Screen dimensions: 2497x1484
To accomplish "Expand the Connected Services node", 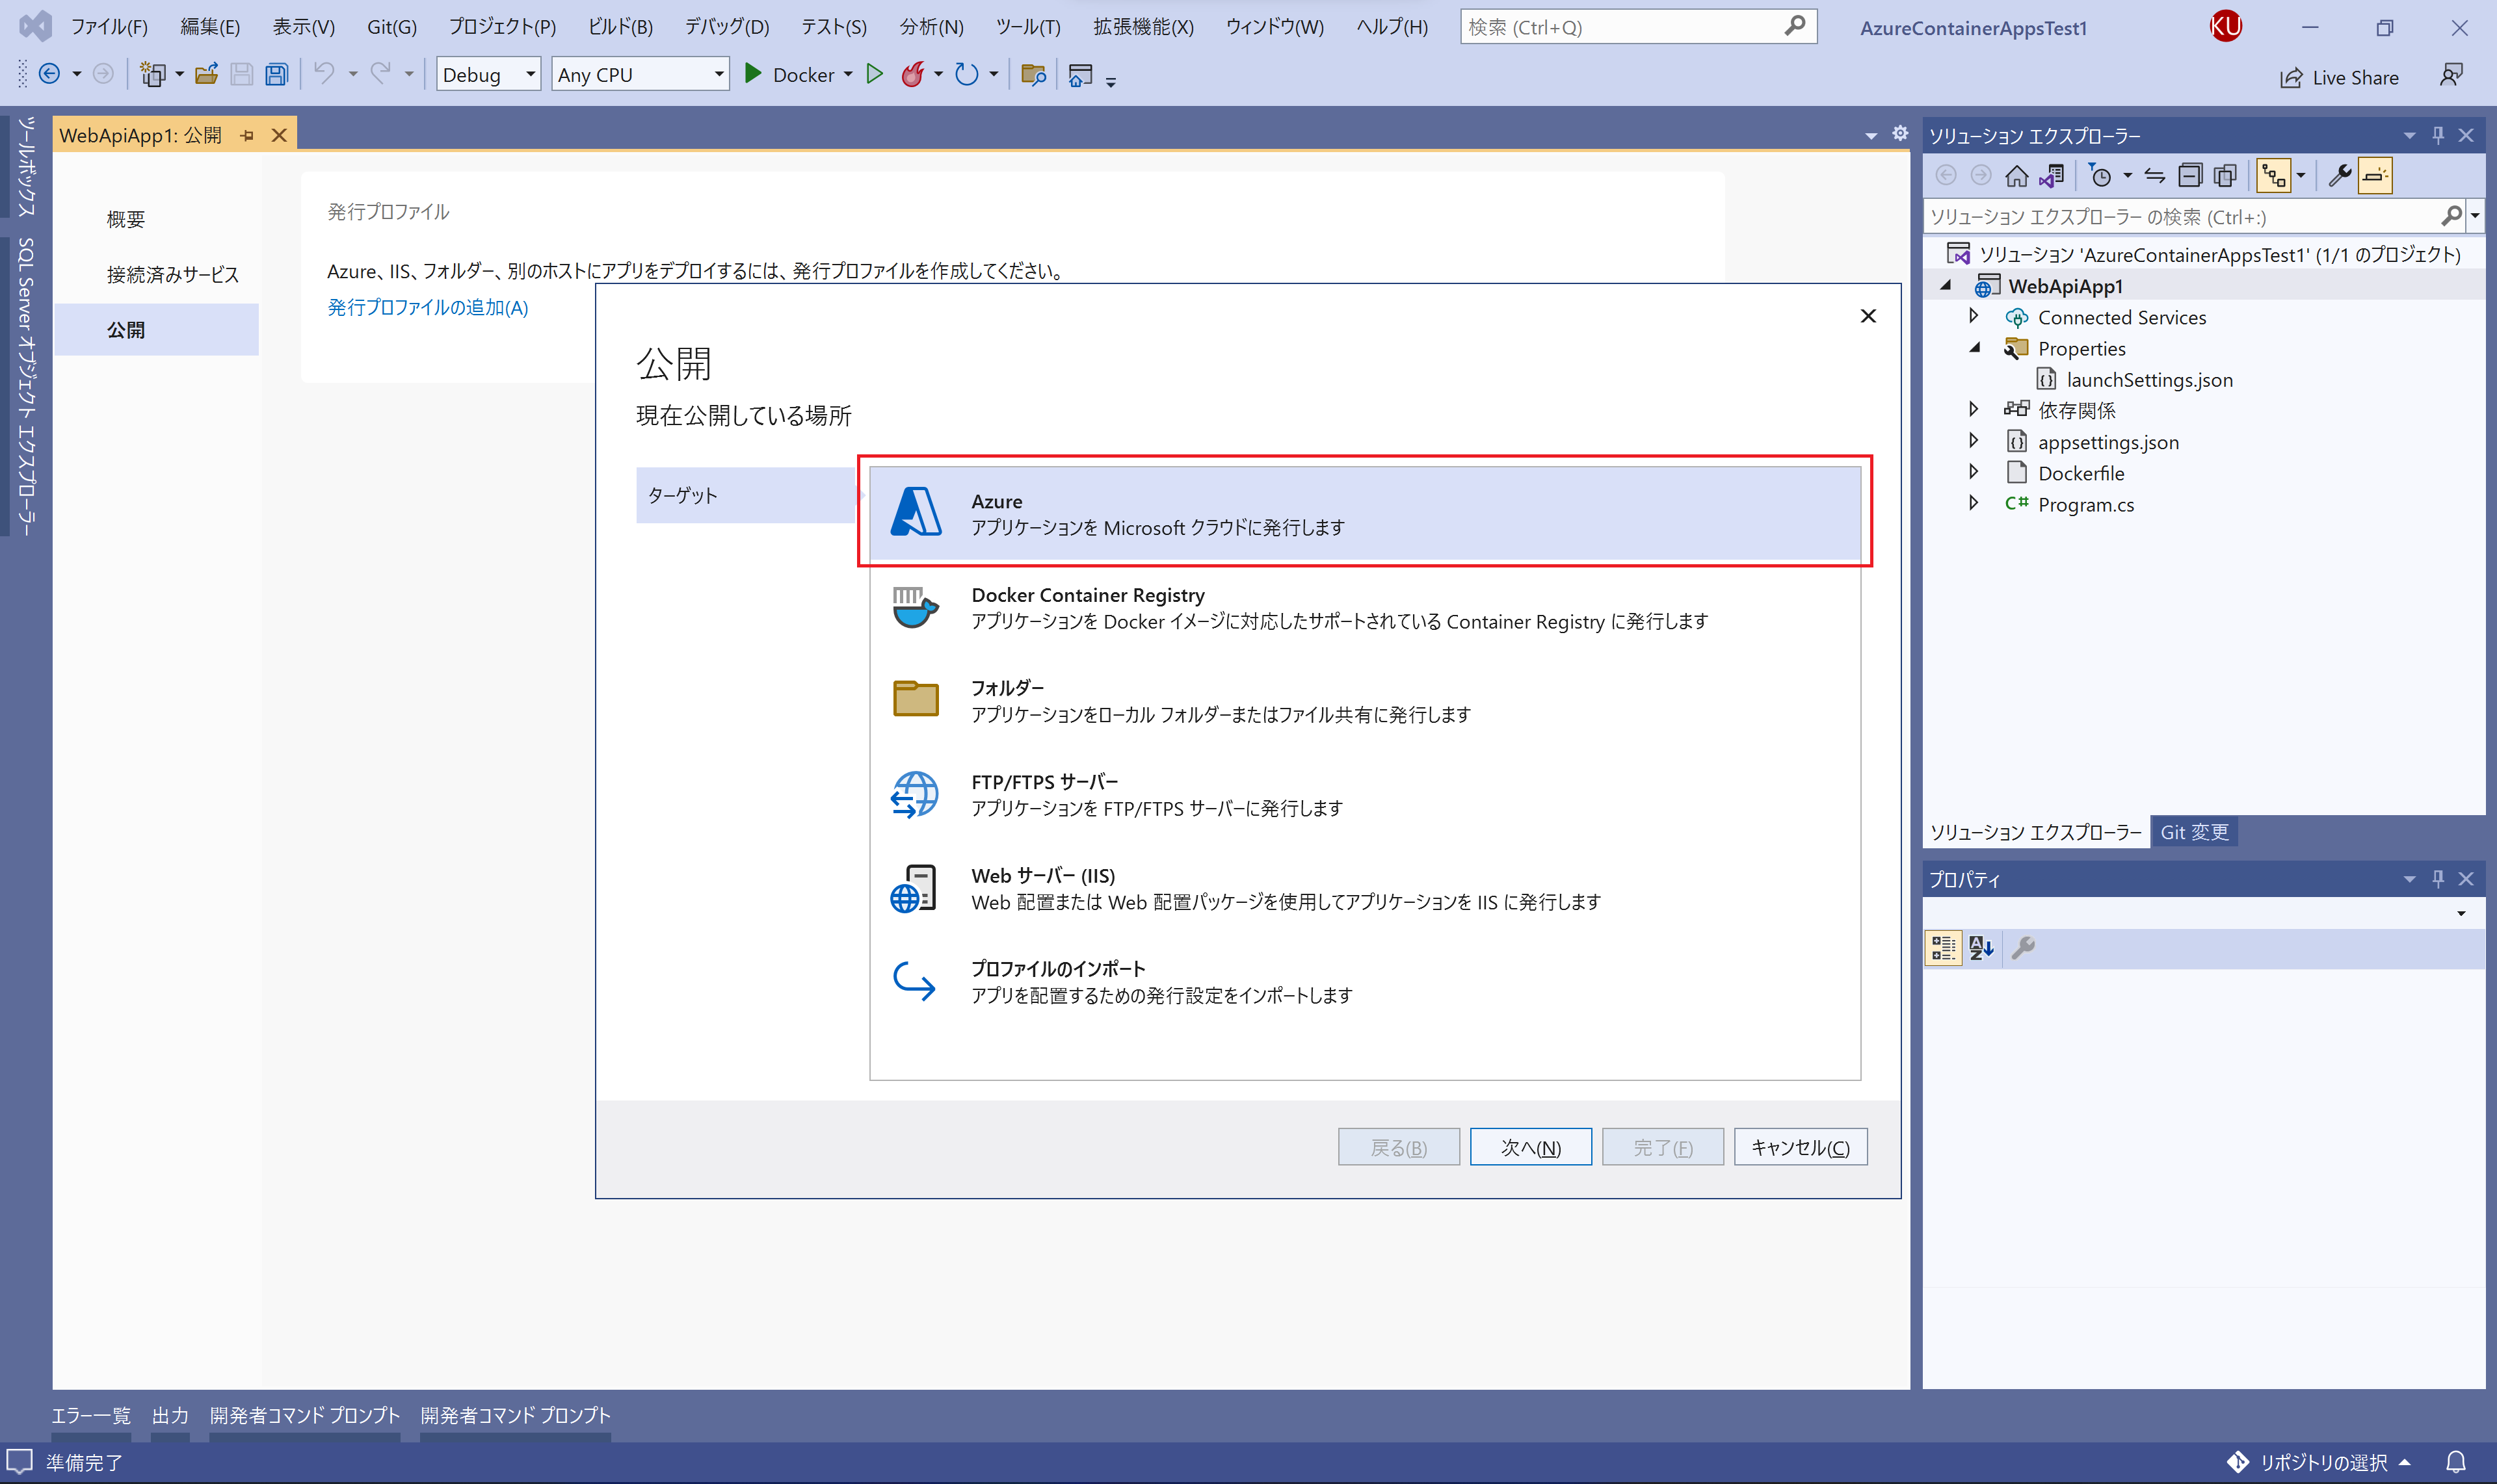I will pyautogui.click(x=1974, y=316).
